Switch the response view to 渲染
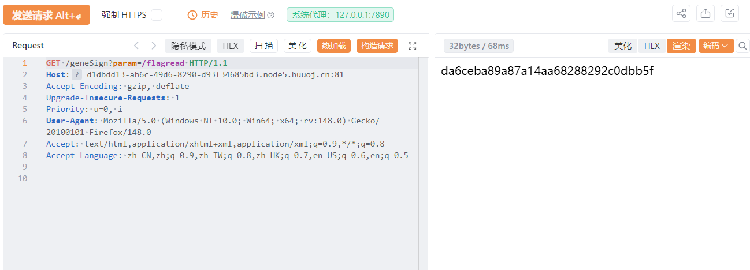 pyautogui.click(x=681, y=46)
